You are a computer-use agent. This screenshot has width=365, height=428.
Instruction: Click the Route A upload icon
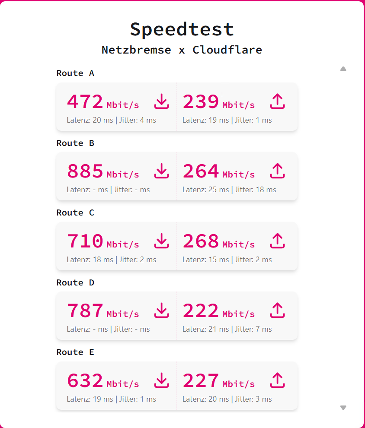tap(278, 101)
